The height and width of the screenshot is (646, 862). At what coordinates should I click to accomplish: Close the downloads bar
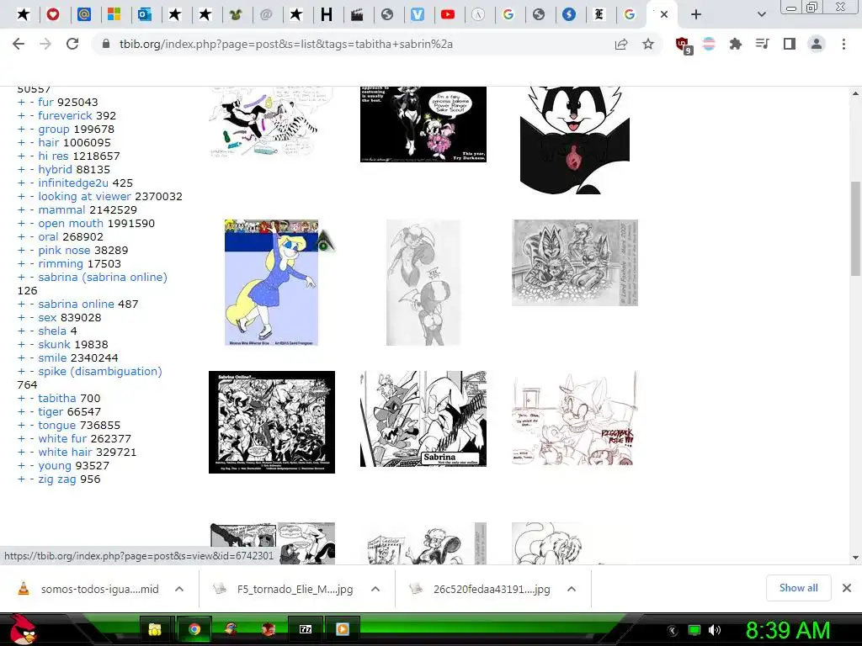(x=847, y=588)
